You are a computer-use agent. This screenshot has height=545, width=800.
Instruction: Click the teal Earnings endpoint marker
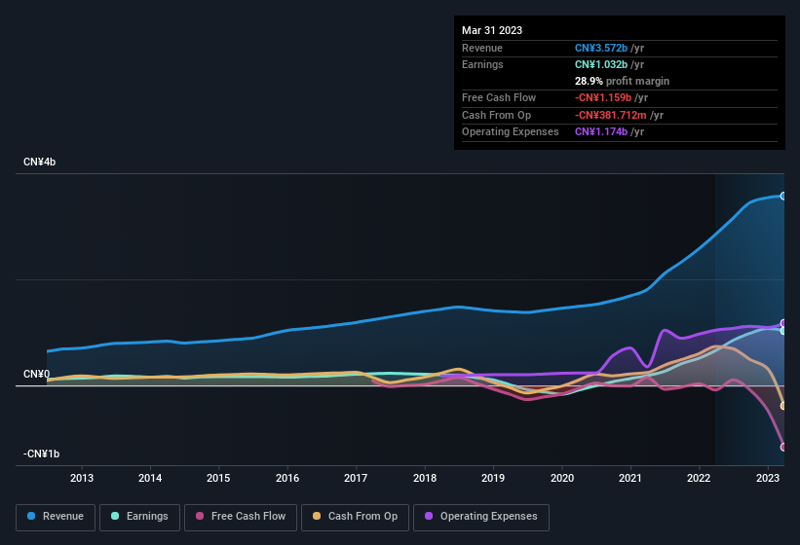pyautogui.click(x=783, y=331)
